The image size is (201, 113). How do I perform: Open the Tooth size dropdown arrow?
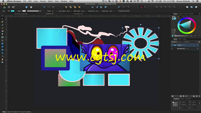pos(100,11)
